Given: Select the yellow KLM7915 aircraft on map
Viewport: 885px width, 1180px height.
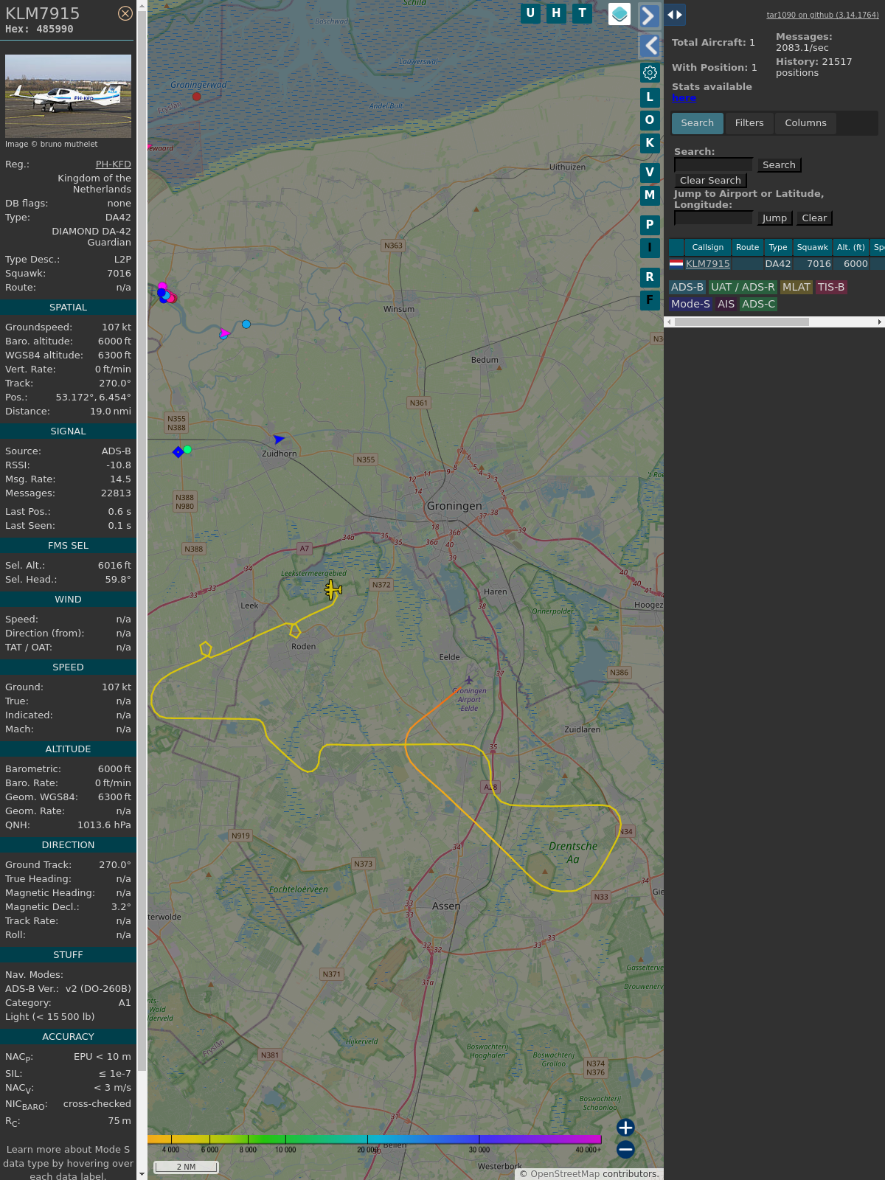Looking at the screenshot, I should [x=333, y=589].
